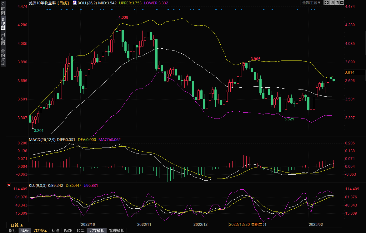Click the 4.338 high price marker
This screenshot has height=233, width=366.
123,17
